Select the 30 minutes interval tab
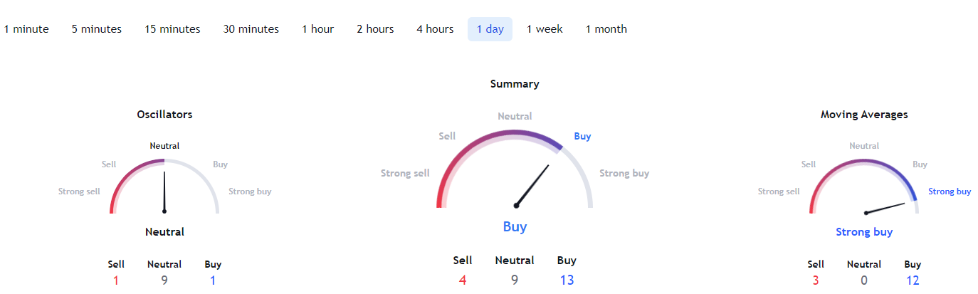 (x=251, y=29)
